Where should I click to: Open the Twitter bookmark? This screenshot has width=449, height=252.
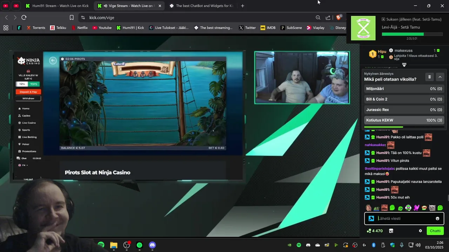pos(247,28)
